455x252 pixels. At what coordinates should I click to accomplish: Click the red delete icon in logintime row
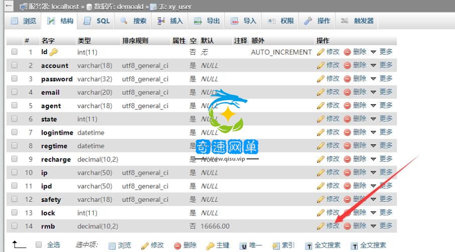tap(347, 132)
